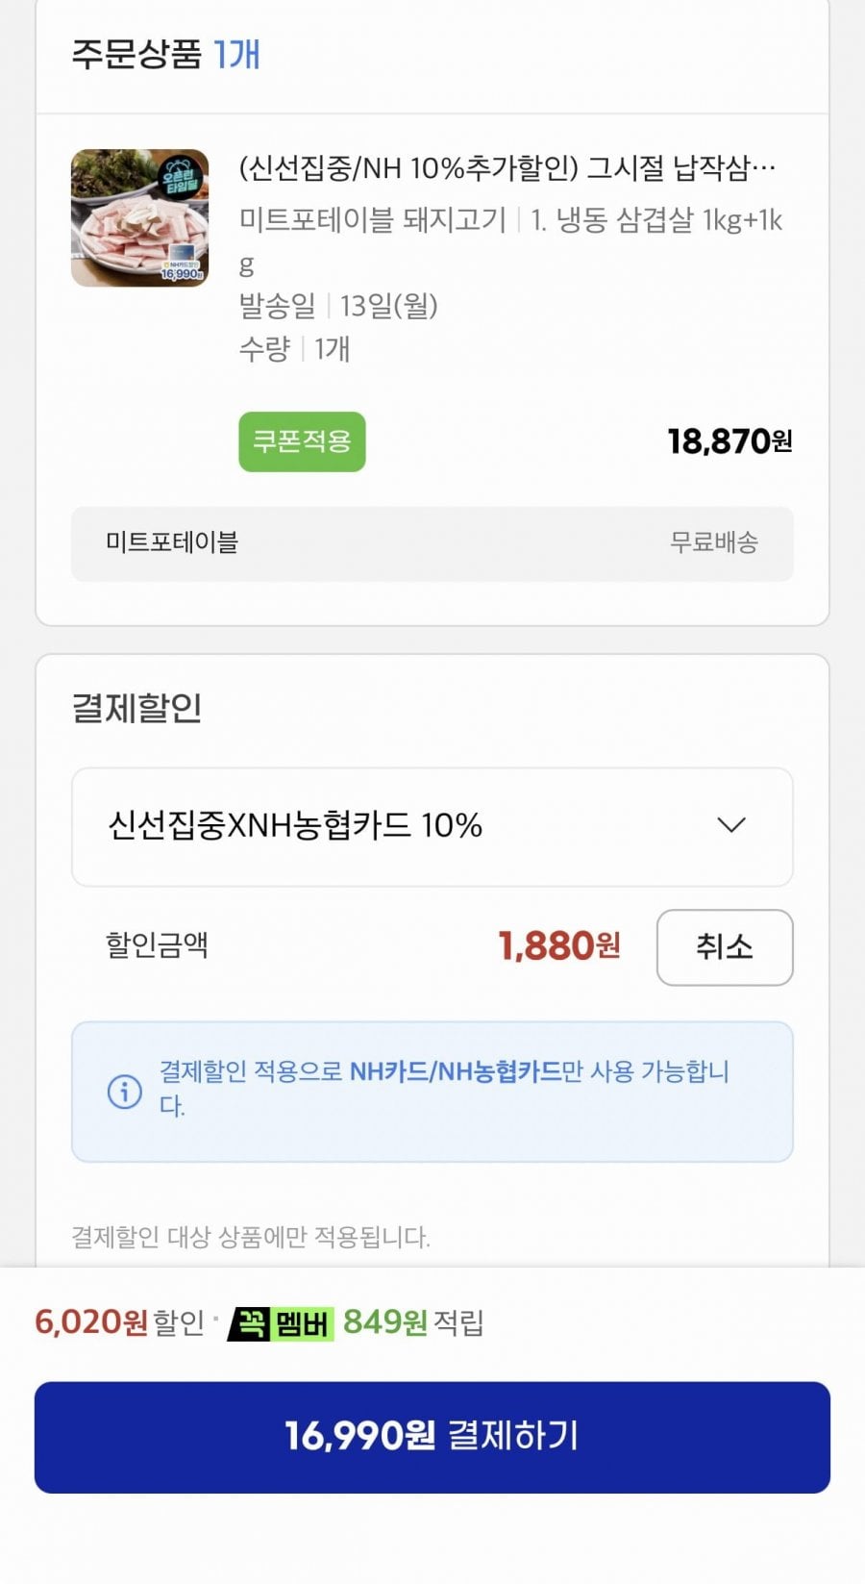Open the product title 그시절 납작삼 link
Viewport: 865px width, 1584px height.
click(x=507, y=168)
